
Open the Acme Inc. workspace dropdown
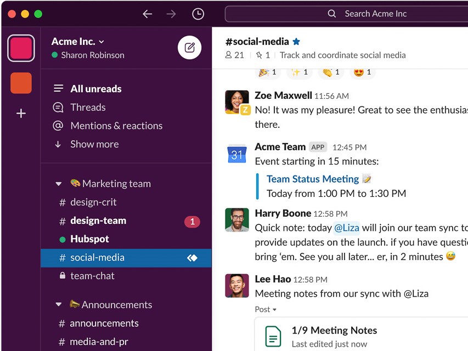(x=77, y=41)
